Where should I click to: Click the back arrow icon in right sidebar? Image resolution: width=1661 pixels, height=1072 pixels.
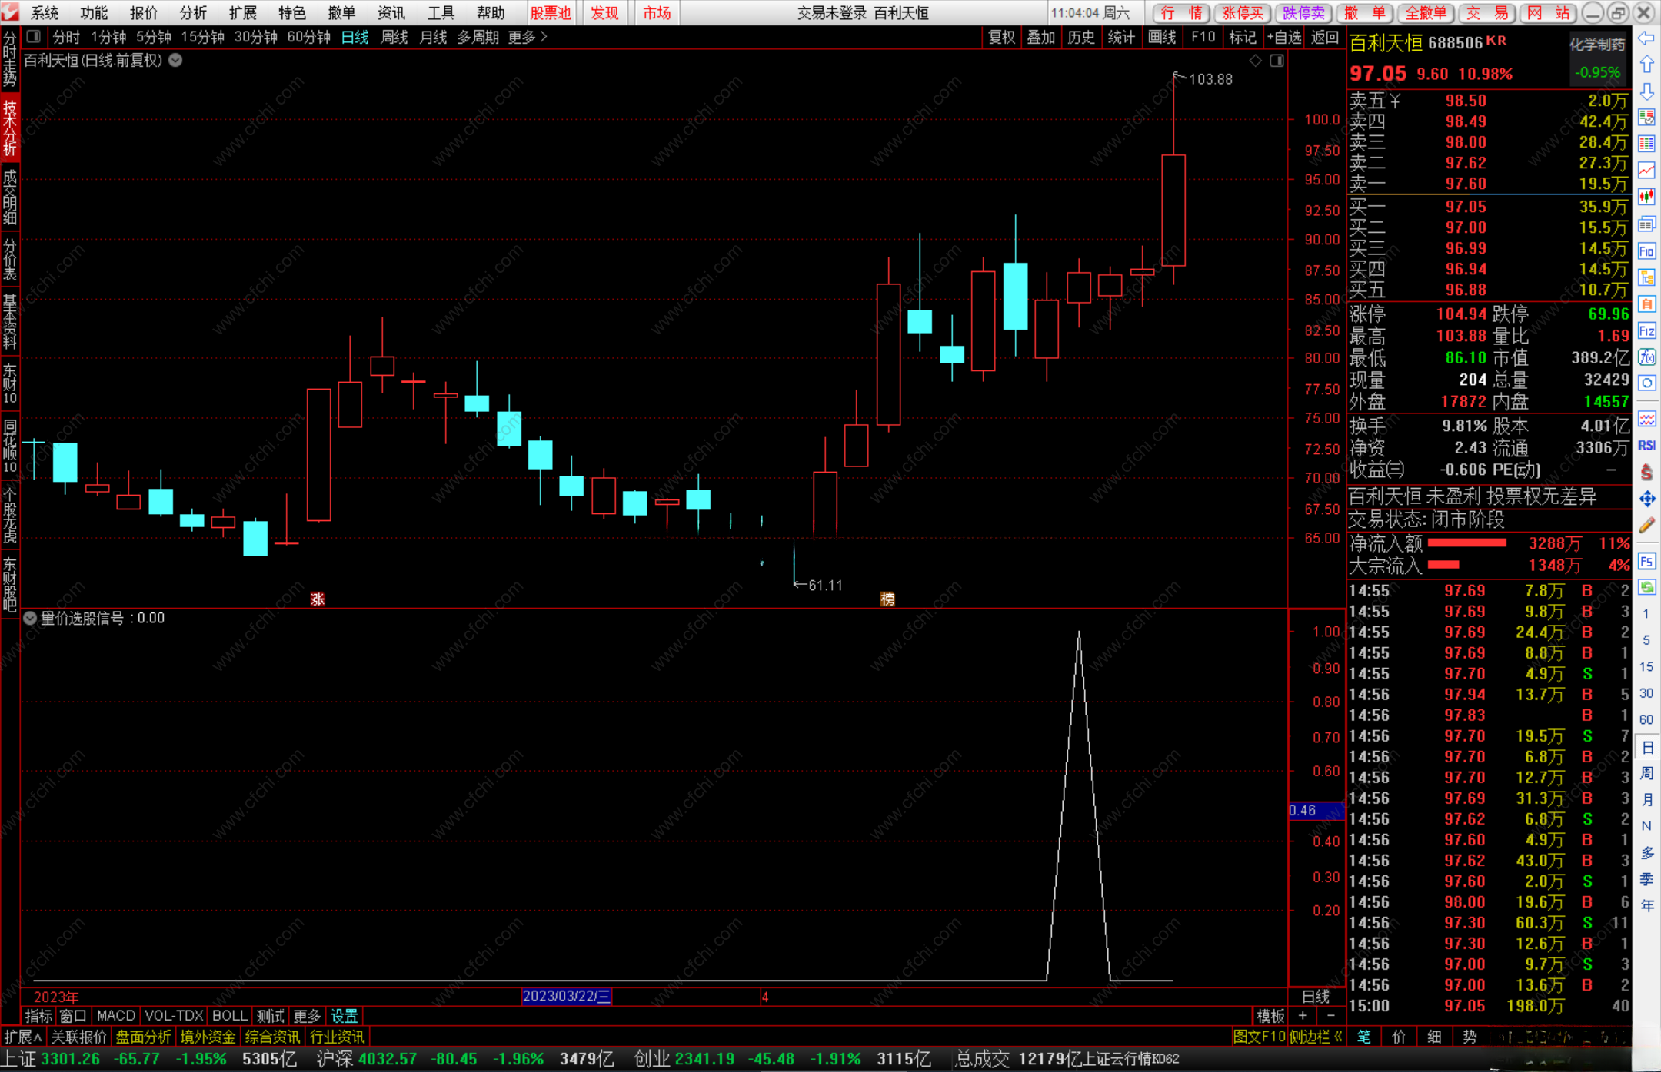tap(1646, 38)
